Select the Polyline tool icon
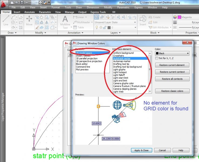This screenshot has height=162, width=199. coord(21,17)
